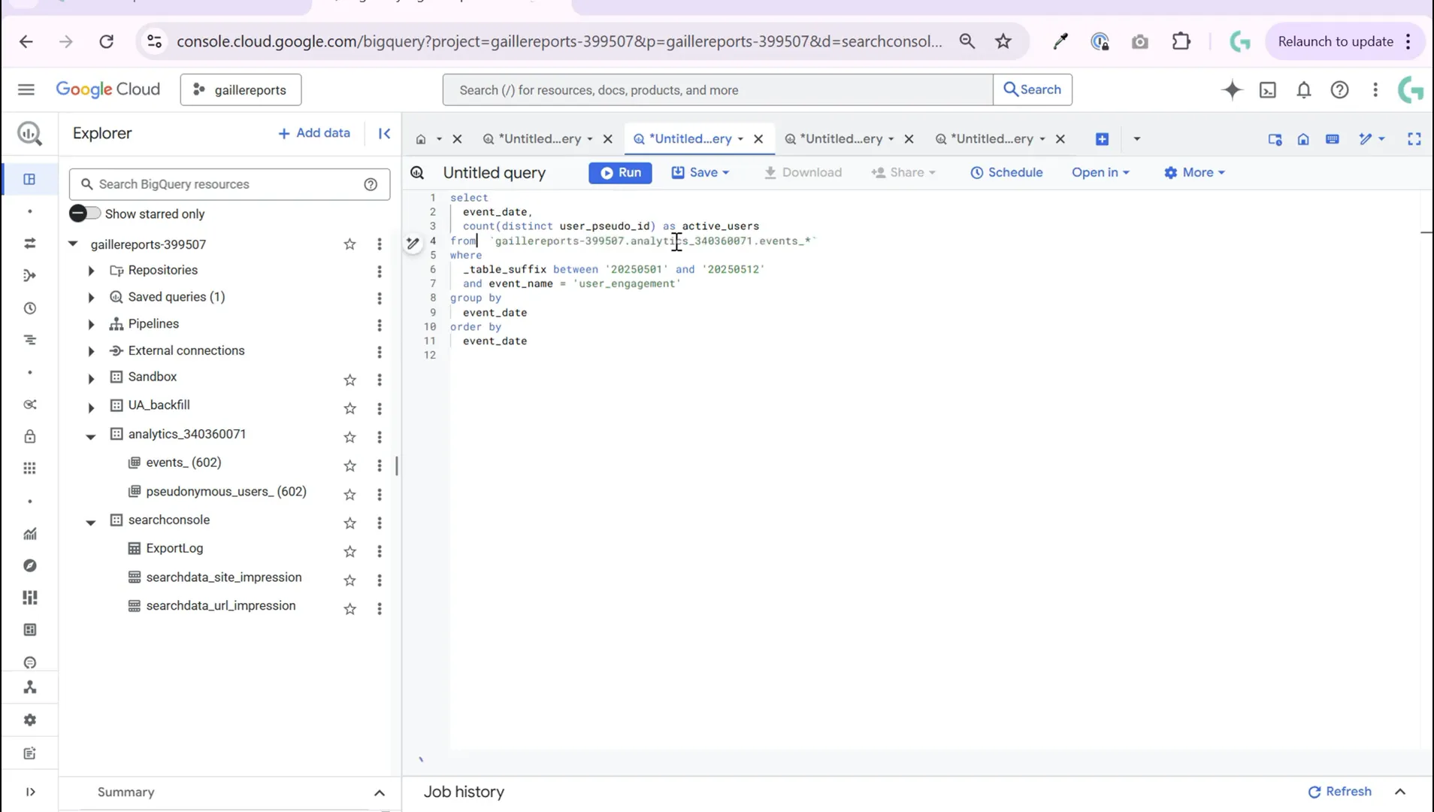Click Add data link

314,133
